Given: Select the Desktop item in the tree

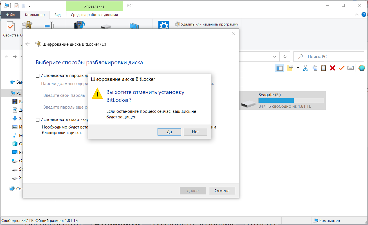Looking at the screenshot, I should tap(15, 152).
